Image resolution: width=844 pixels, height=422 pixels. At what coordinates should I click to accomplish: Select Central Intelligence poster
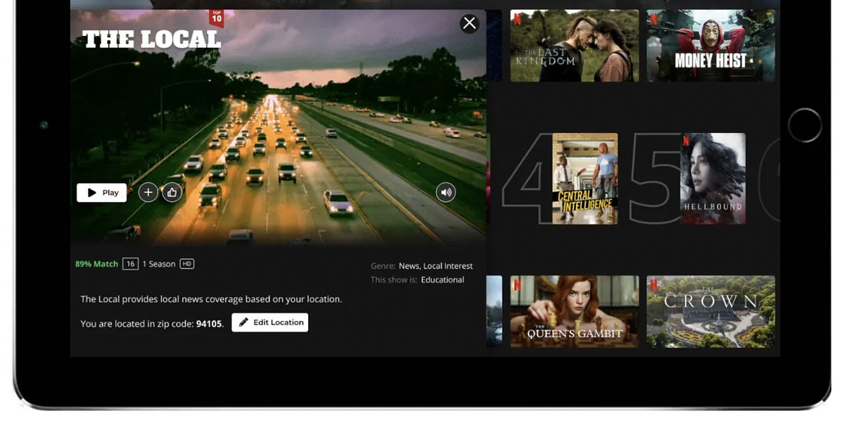tap(585, 179)
